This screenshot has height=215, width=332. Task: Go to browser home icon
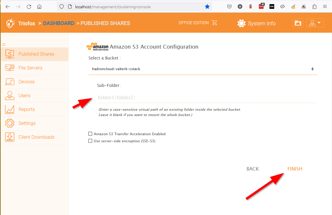pos(40,7)
